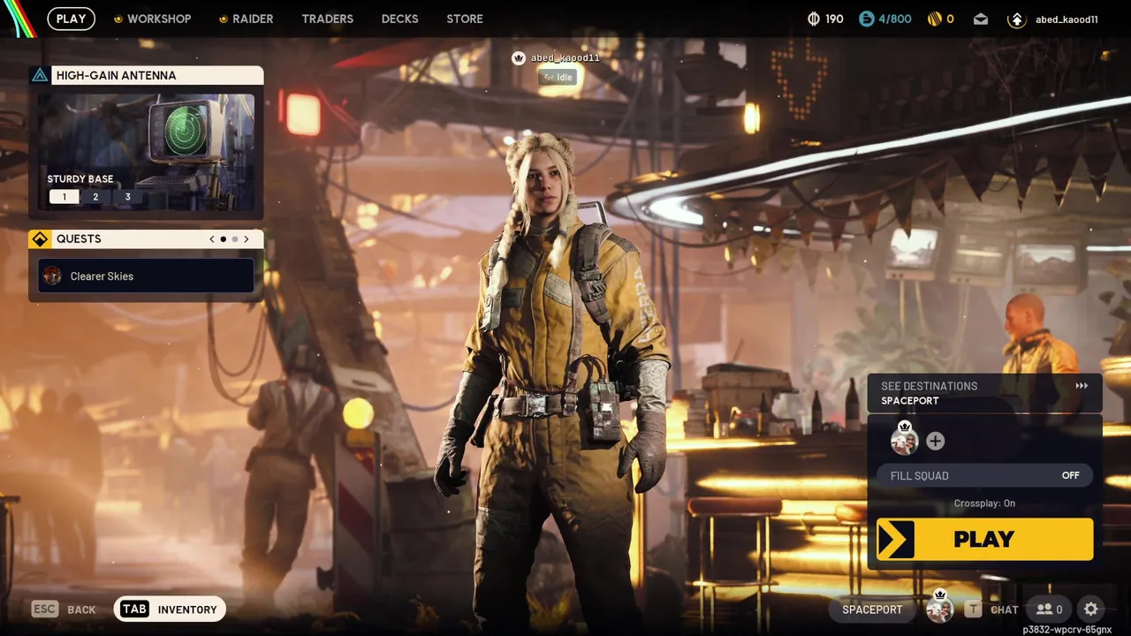Viewport: 1131px width, 636px height.
Task: Open the High-Gain Antenna radar thumbnail
Action: pyautogui.click(x=147, y=152)
